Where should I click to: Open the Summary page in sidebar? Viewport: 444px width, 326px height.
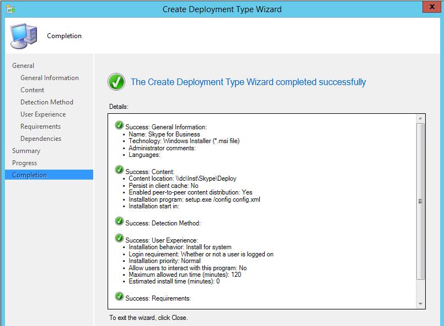[26, 151]
